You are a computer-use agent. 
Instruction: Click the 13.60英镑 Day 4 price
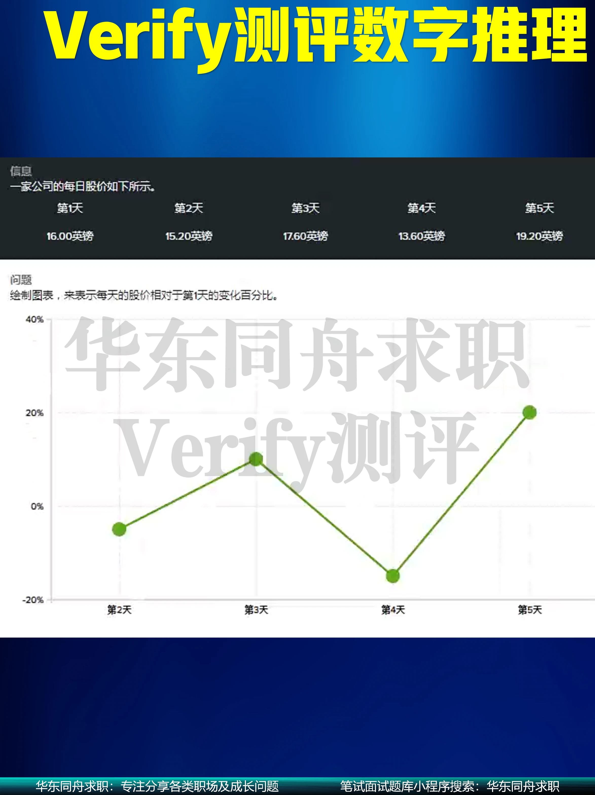coord(421,236)
